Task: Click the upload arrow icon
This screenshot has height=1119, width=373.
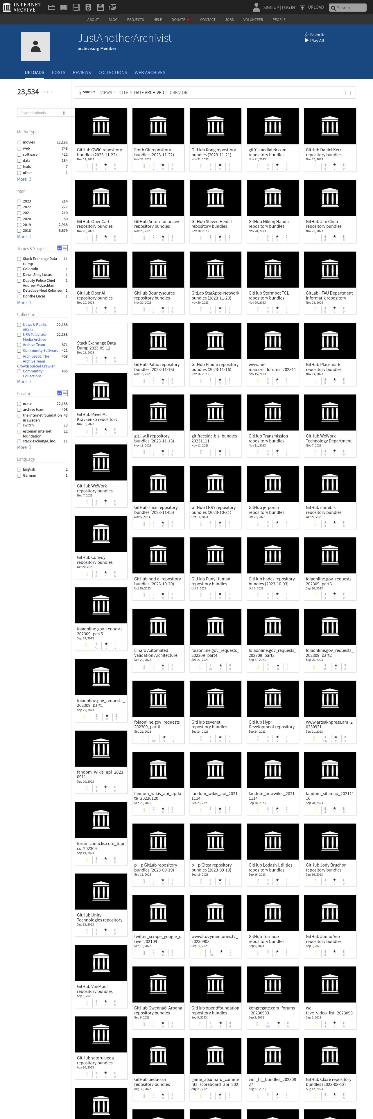Action: [302, 7]
